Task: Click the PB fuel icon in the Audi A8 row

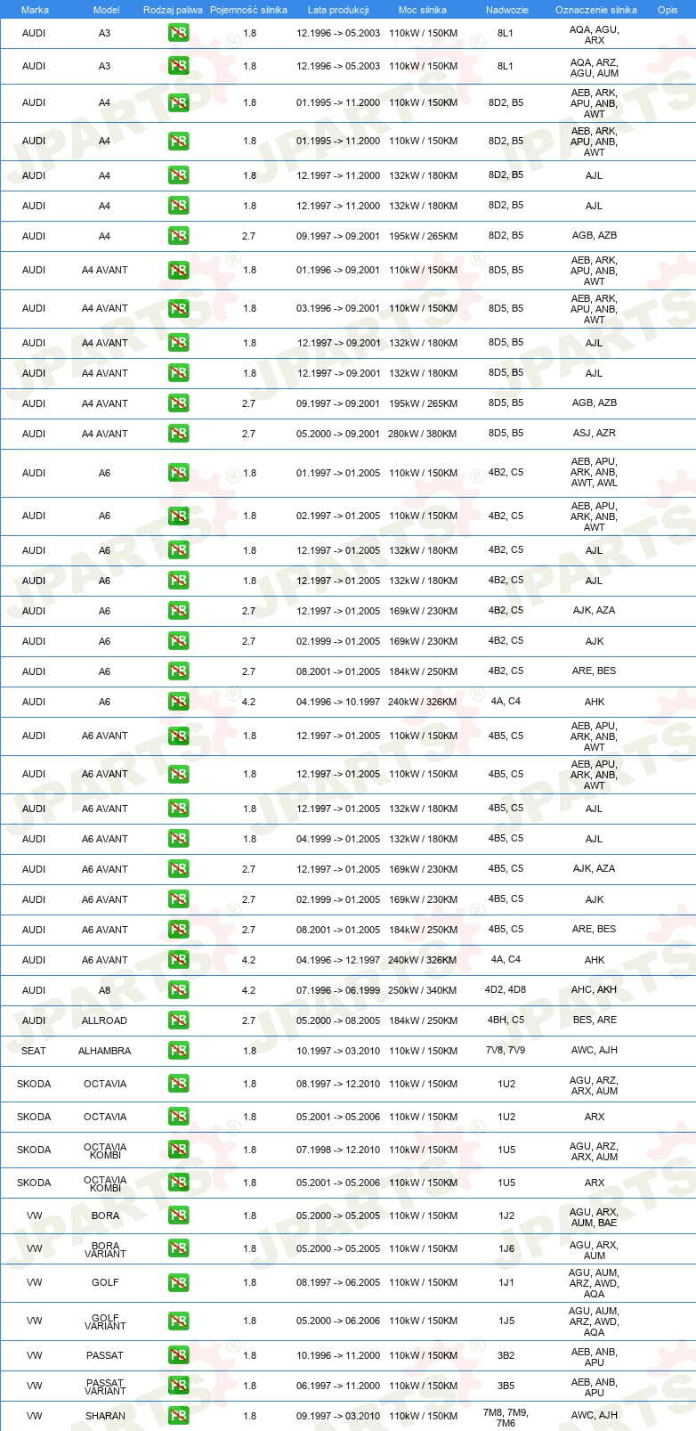Action: (179, 990)
